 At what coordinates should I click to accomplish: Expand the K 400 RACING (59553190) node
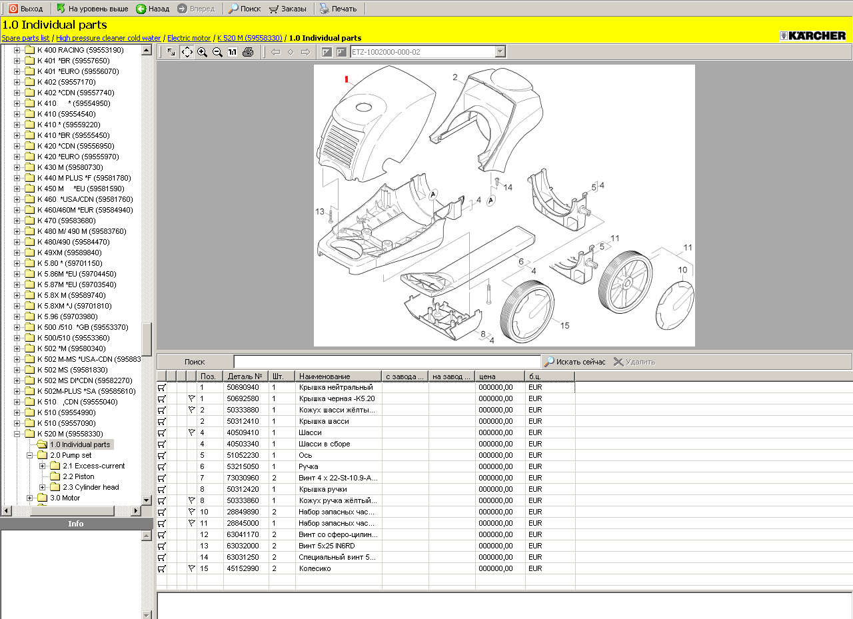pyautogui.click(x=17, y=50)
